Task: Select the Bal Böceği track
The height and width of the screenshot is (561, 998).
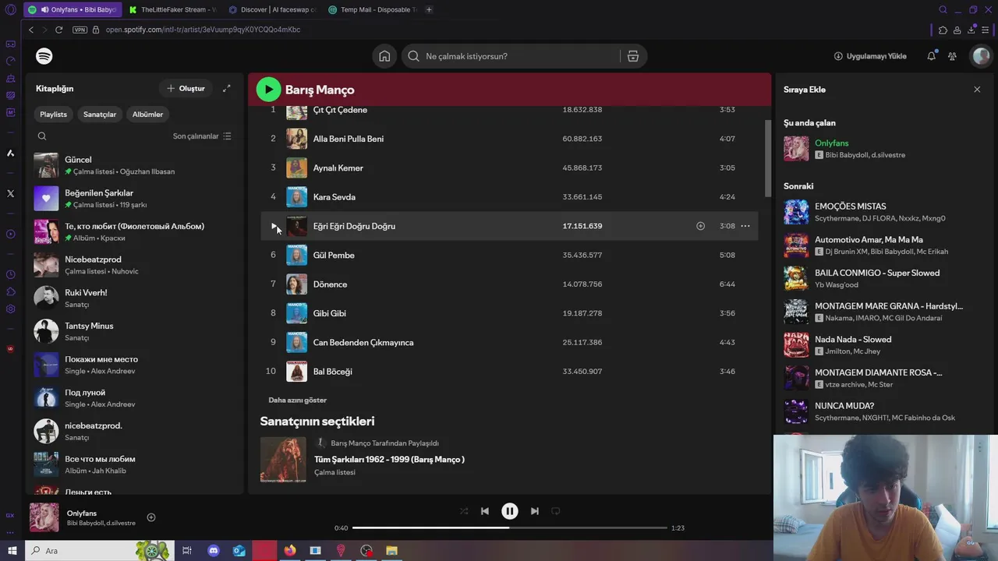Action: [x=509, y=372]
